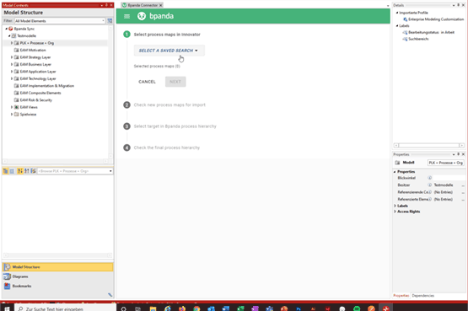Click the Bookmarks pane icon
This screenshot has height=311, width=468.
tap(7, 287)
